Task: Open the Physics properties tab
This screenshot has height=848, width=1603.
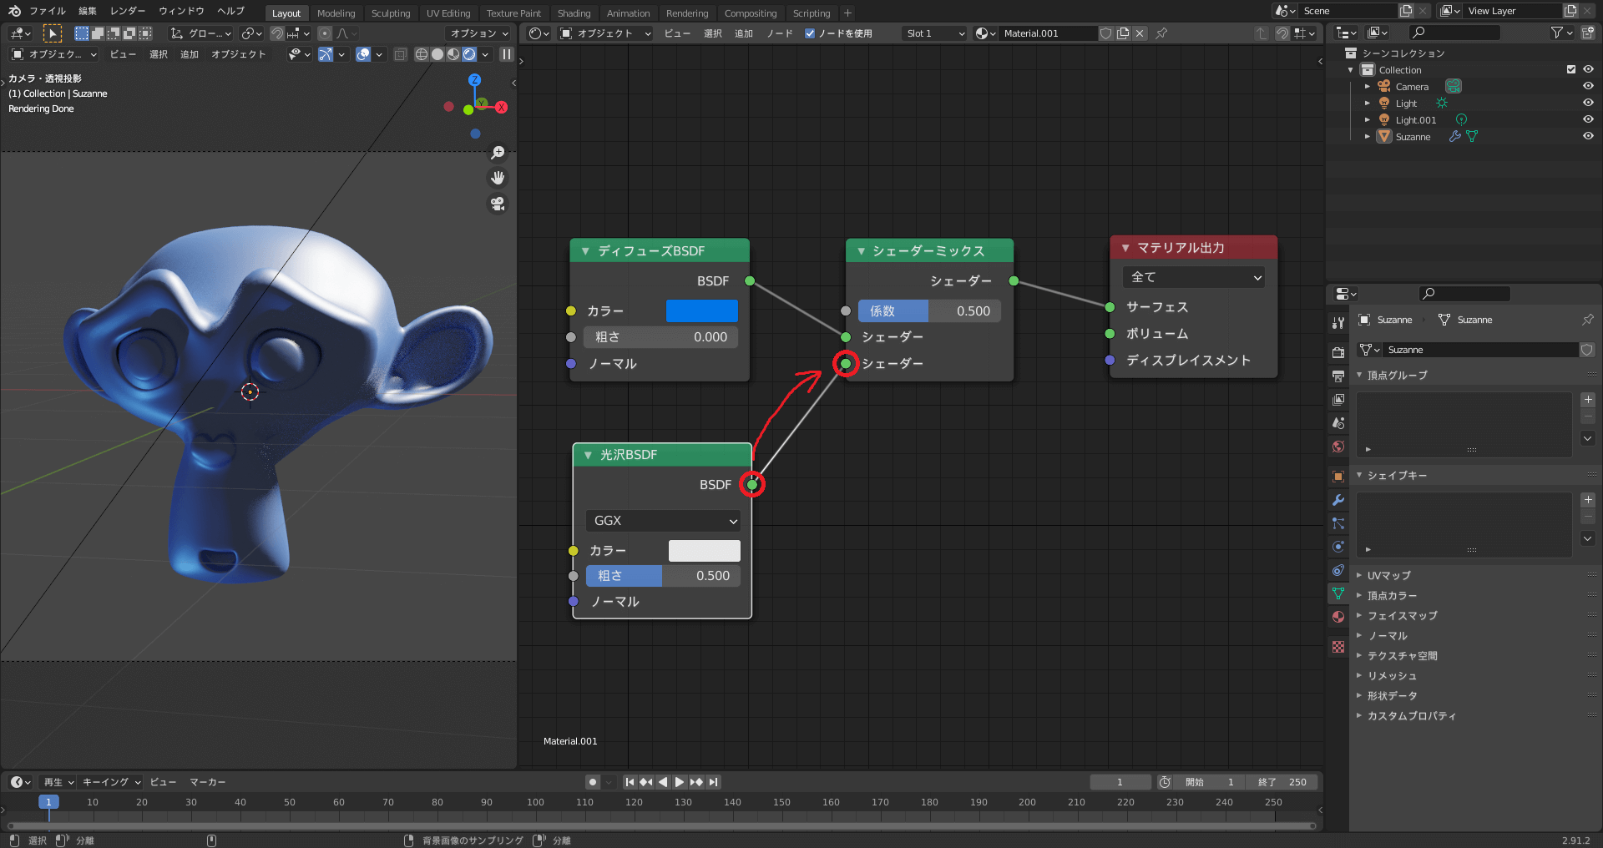Action: tap(1338, 547)
